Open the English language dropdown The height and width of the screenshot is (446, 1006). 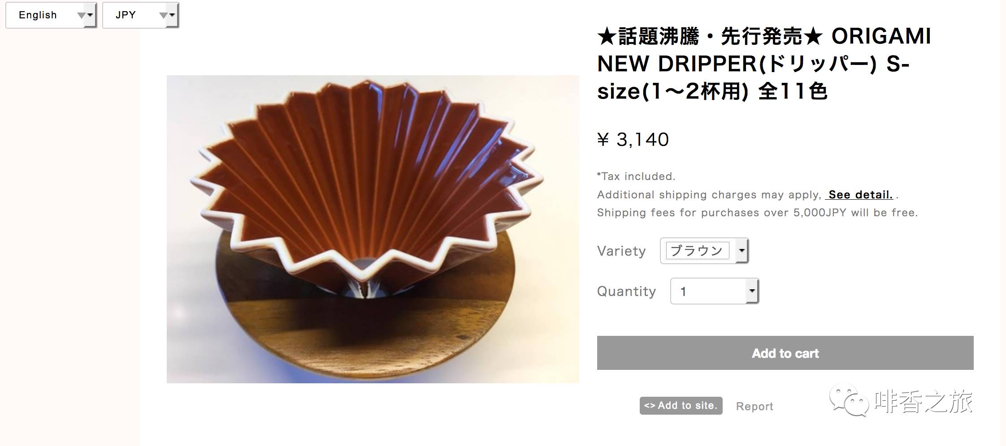[x=51, y=15]
